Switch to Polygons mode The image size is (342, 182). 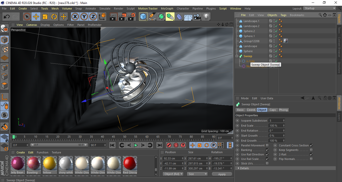5,85
